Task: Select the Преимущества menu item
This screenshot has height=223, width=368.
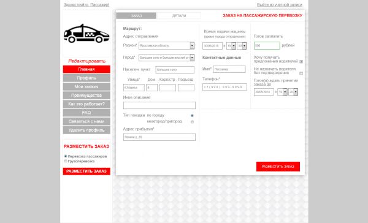Action: pos(86,95)
